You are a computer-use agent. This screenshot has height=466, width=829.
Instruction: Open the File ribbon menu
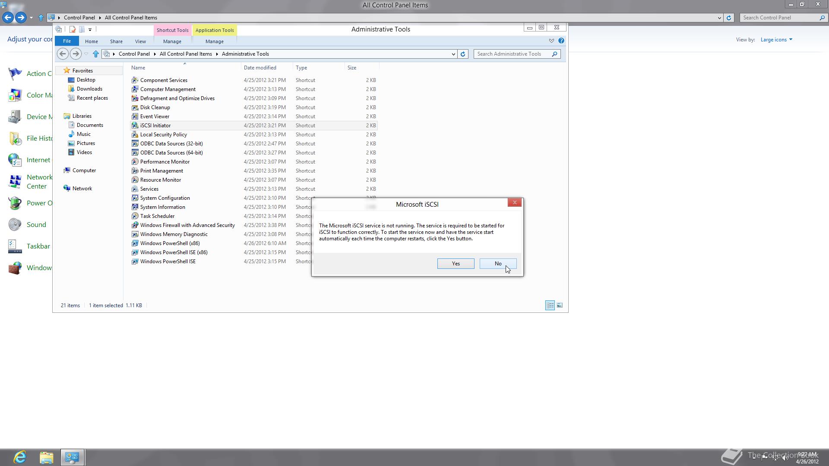point(67,41)
